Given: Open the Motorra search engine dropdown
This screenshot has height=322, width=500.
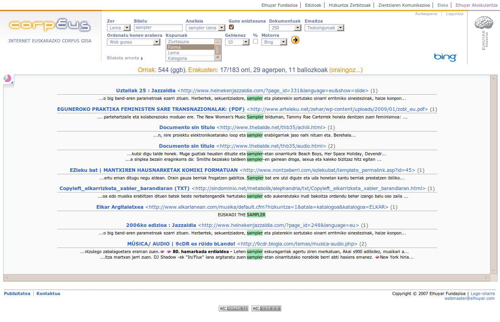Looking at the screenshot, I should tap(274, 42).
